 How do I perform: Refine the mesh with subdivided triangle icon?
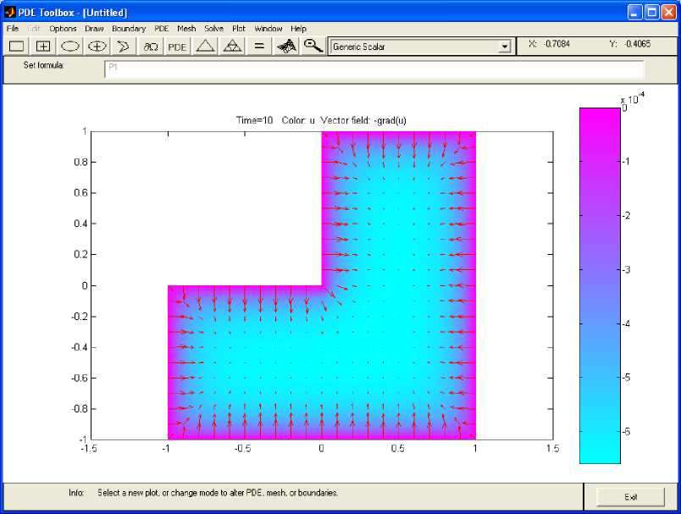tap(232, 47)
